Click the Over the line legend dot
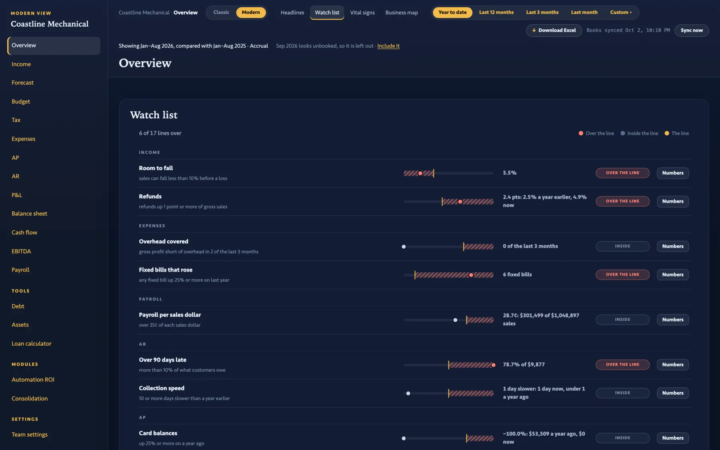The image size is (720, 450). (581, 134)
